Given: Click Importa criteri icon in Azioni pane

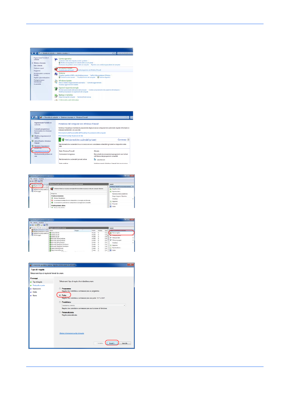Looking at the screenshot, I should [x=111, y=189].
